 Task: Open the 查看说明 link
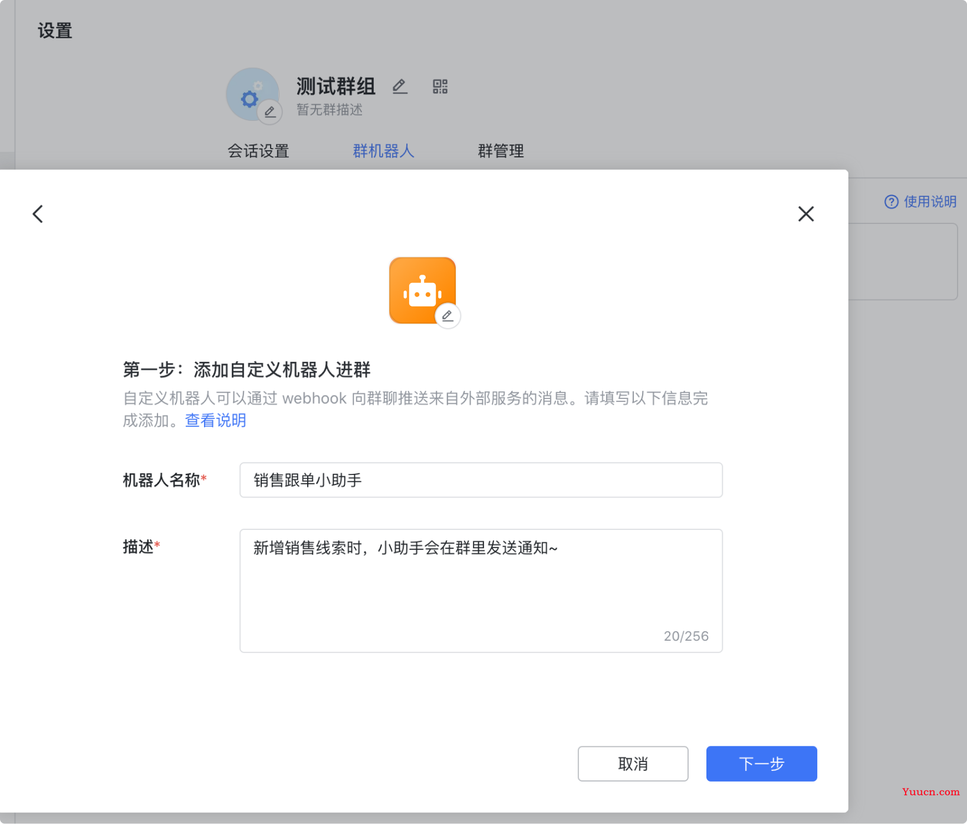pos(215,420)
